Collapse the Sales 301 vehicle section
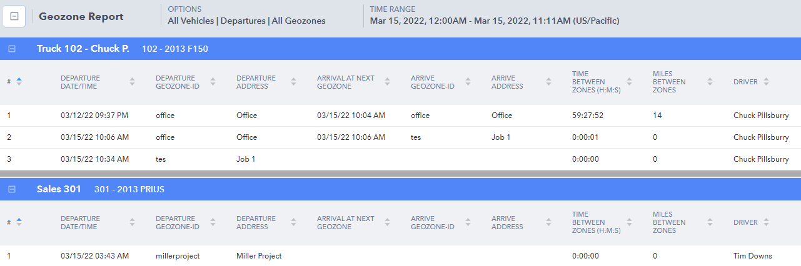801x266 pixels. [x=12, y=189]
